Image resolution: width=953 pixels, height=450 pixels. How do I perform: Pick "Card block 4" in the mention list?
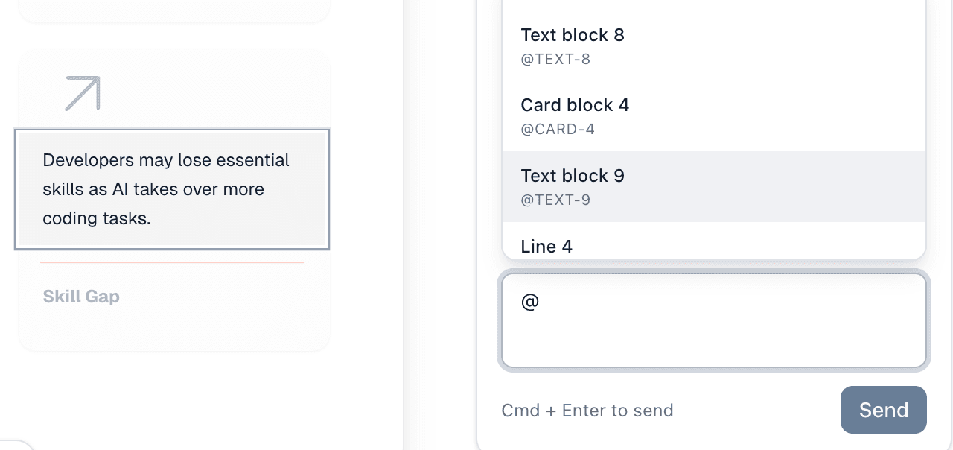pyautogui.click(x=575, y=105)
